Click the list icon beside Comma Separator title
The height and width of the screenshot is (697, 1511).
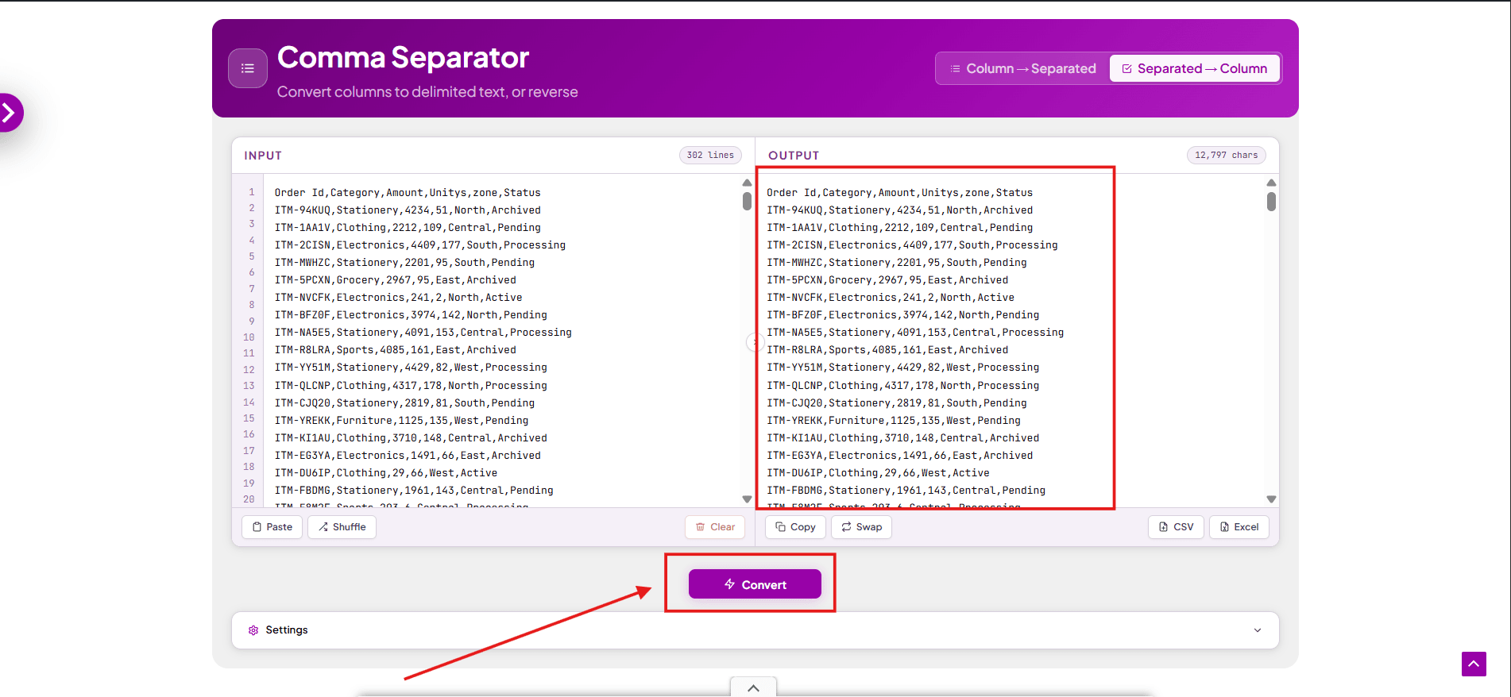(x=247, y=68)
